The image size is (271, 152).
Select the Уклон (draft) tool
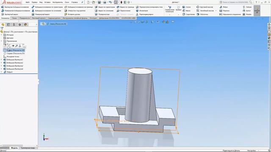click(x=186, y=7)
